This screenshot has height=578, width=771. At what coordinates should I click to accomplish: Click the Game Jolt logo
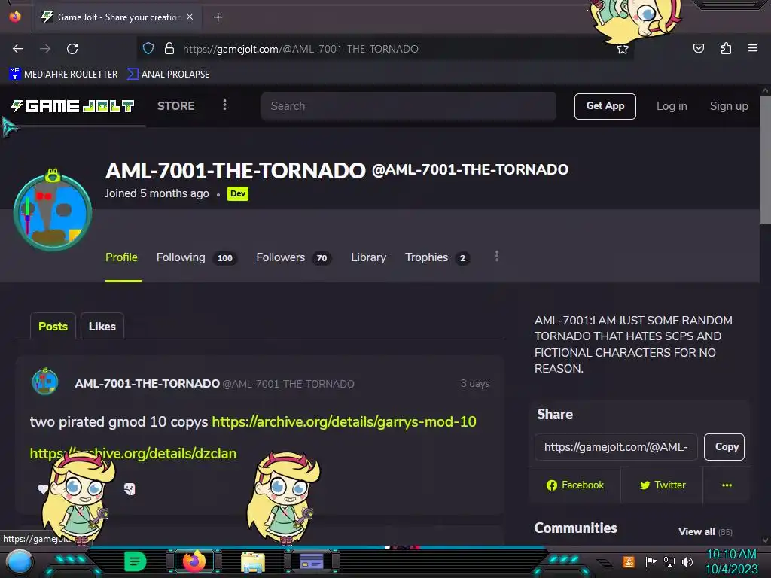73,105
